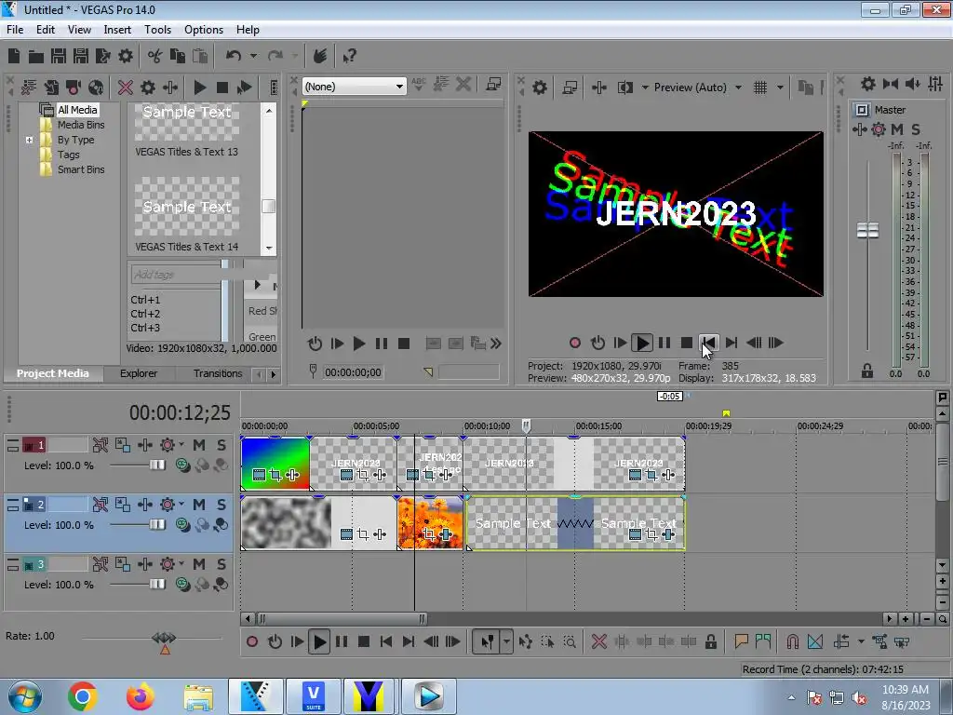Open Undo history dropdown arrow
Viewport: 953px width, 715px height.
pyautogui.click(x=253, y=56)
